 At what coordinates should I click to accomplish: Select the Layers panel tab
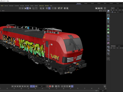click(x=119, y=46)
